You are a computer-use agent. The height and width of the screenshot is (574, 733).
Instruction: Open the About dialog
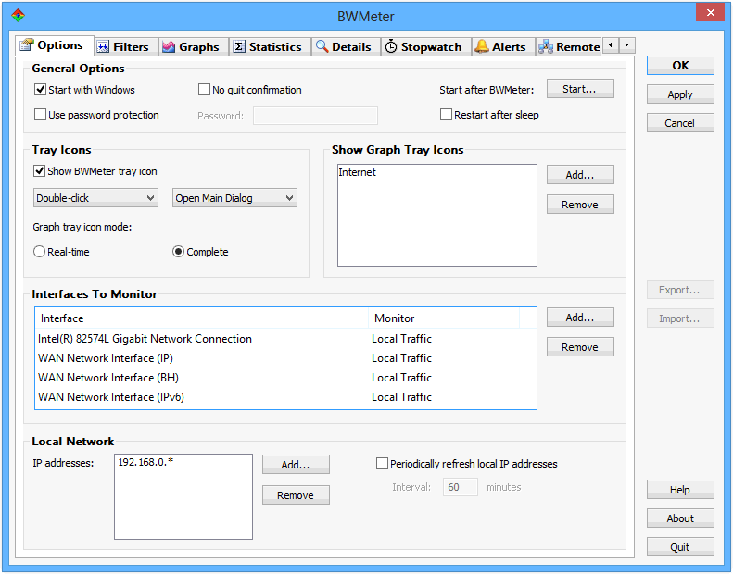(680, 518)
